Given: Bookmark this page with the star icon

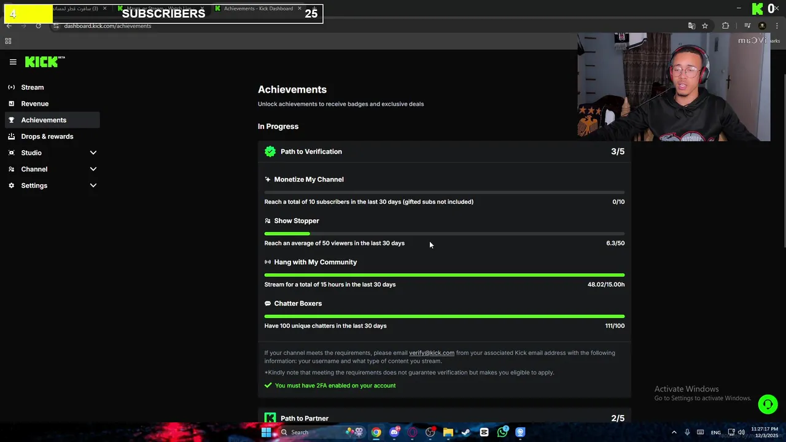Looking at the screenshot, I should pyautogui.click(x=705, y=26).
